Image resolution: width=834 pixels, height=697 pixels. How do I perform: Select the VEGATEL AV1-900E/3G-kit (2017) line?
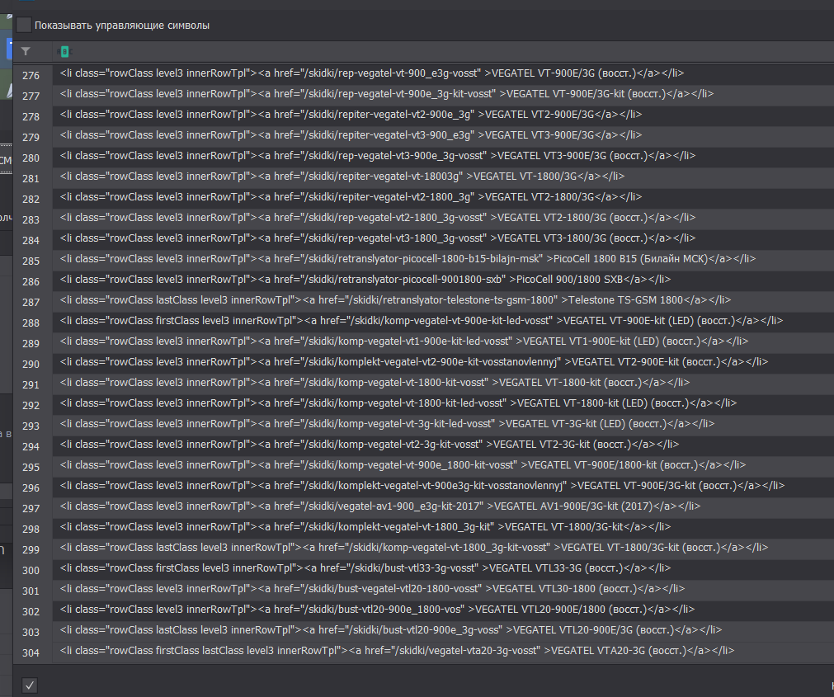pyautogui.click(x=443, y=506)
